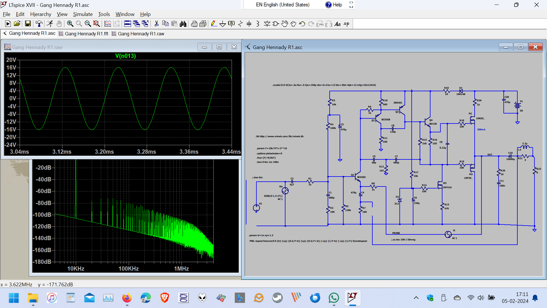This screenshot has width=547, height=308.
Task: Save the schematic with the floppy icon
Action: tap(28, 24)
